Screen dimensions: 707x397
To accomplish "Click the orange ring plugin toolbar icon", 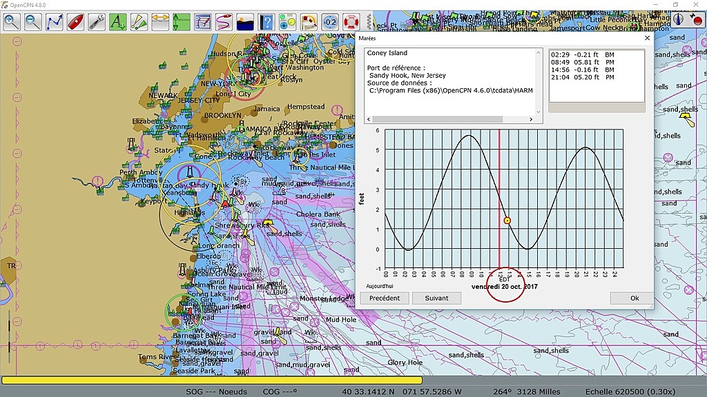I will tap(309, 21).
